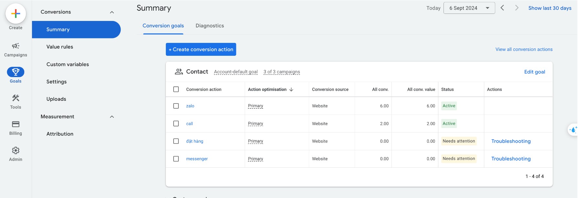Check the box for đặt hàng row

tap(176, 141)
